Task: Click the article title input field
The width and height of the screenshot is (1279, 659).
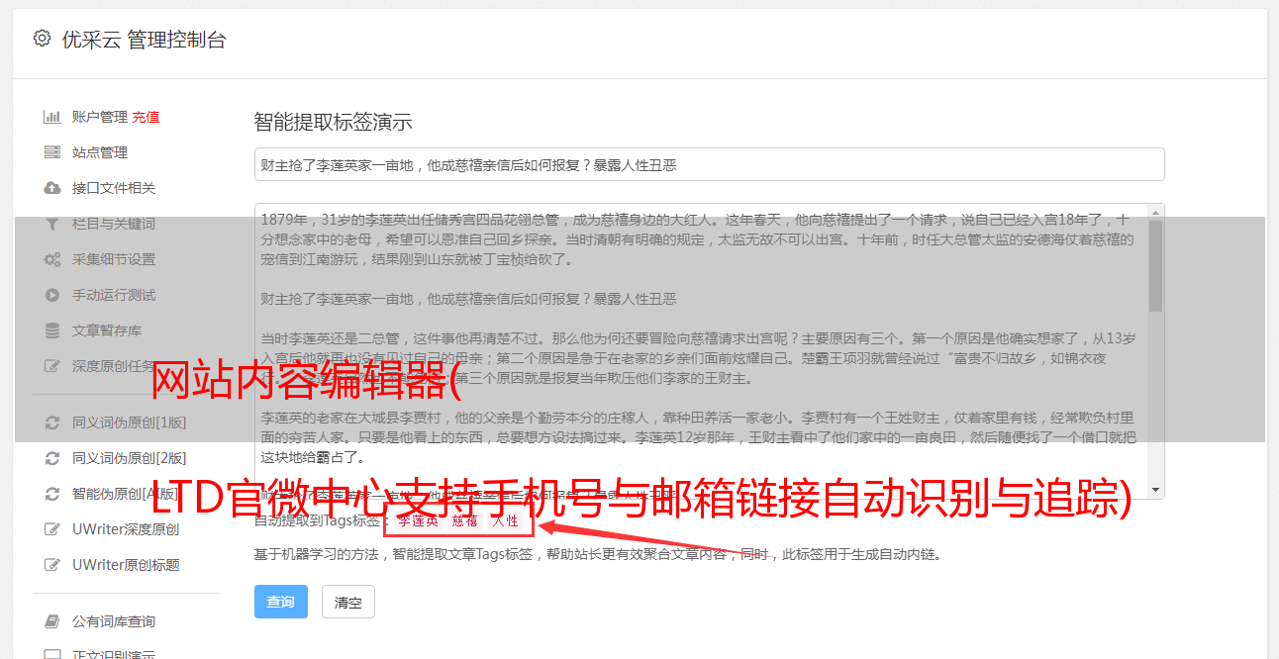Action: click(709, 164)
